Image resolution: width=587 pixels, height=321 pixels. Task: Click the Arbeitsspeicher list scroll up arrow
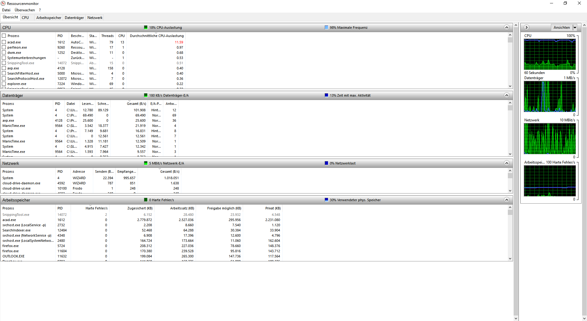(510, 208)
